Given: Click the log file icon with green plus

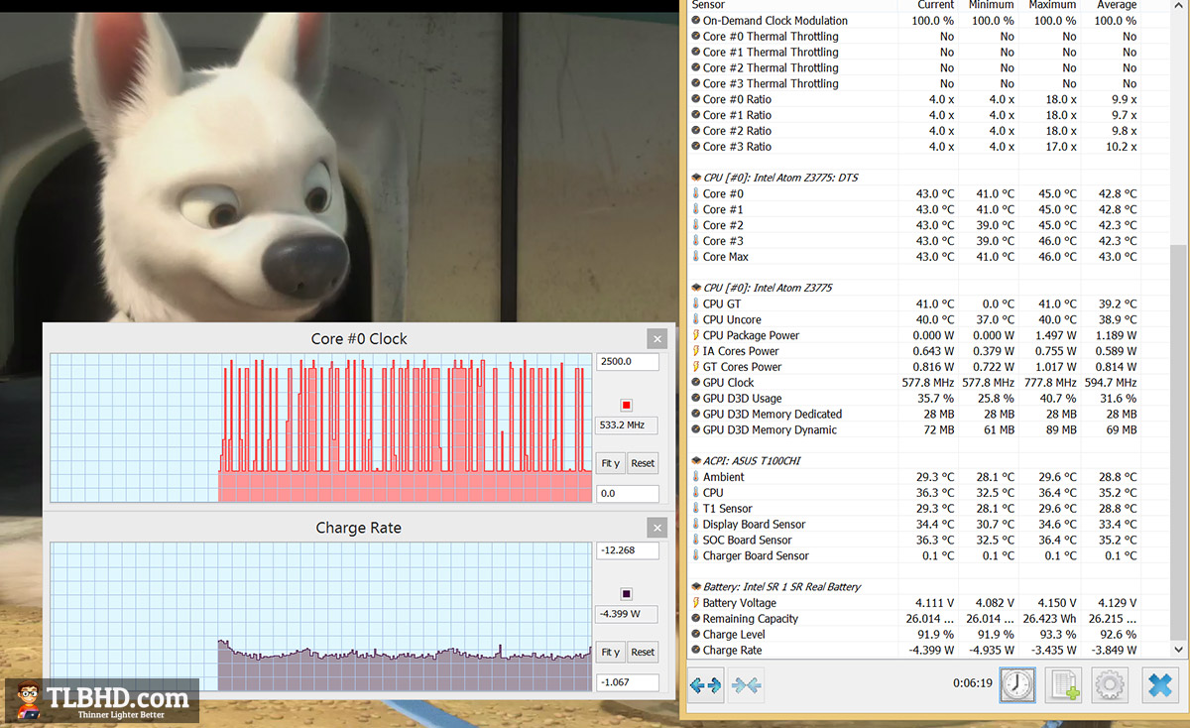Looking at the screenshot, I should [x=1063, y=685].
